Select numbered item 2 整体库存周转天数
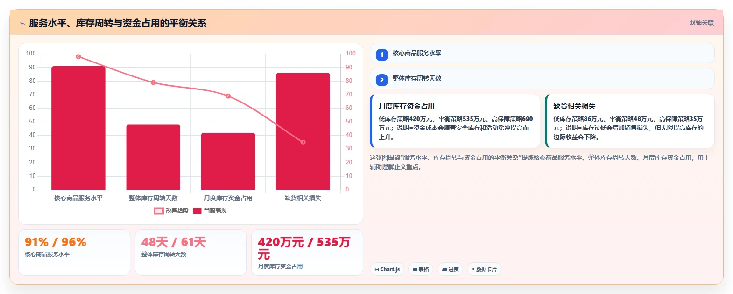Viewport: 733px width, 294px height. [542, 78]
